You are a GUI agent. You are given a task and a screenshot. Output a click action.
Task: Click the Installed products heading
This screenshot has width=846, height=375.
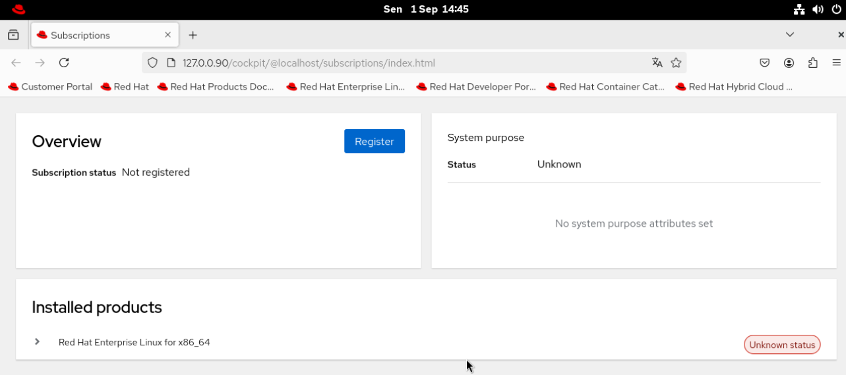[97, 307]
